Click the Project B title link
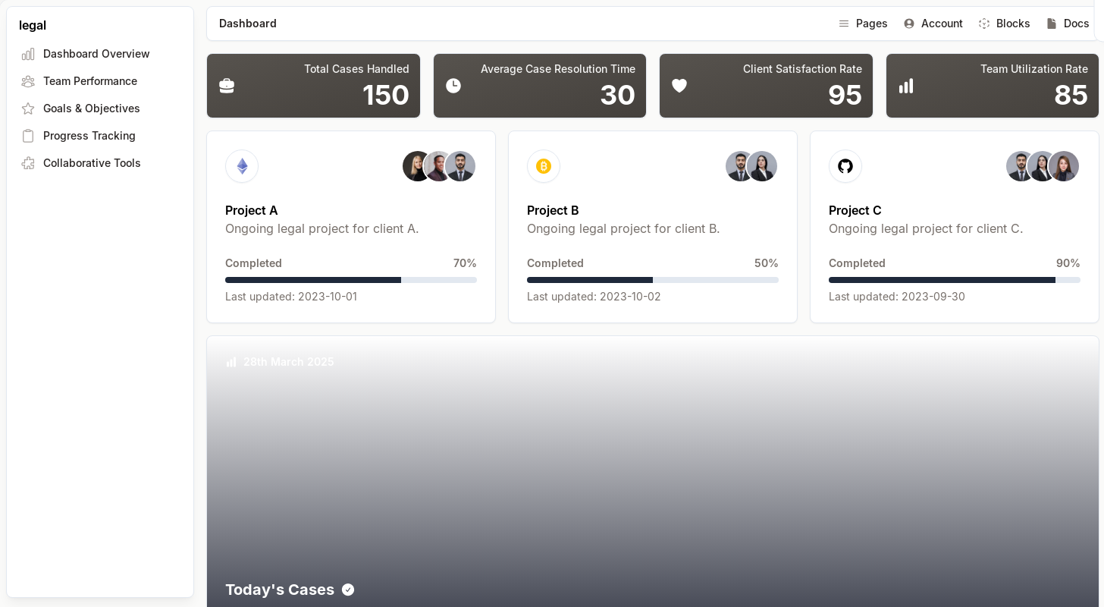The height and width of the screenshot is (607, 1104). pos(553,210)
